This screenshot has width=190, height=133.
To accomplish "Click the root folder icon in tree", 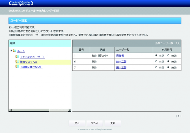I will pos(15,51).
